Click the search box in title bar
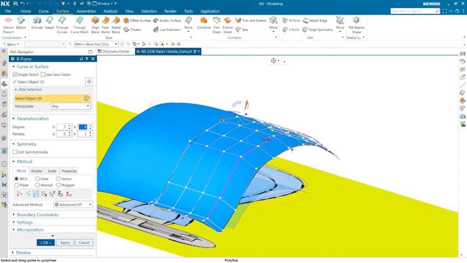 pos(415,11)
